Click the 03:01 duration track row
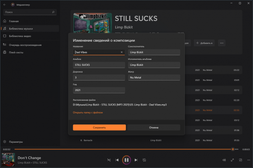253x168 pixels. (x=213, y=80)
